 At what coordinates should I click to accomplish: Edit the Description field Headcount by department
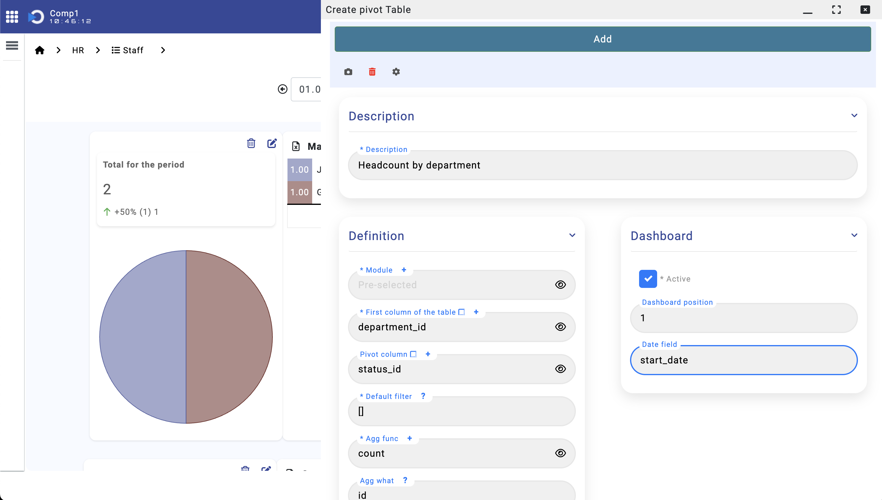point(603,165)
